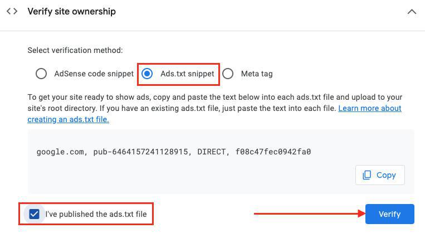
Task: Click "google.com" in the ads.txt snippet
Action: pos(60,152)
